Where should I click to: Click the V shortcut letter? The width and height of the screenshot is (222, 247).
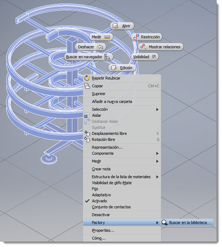point(157,133)
